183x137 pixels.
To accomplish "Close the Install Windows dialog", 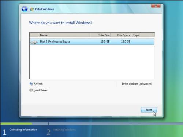I will tap(156, 6).
